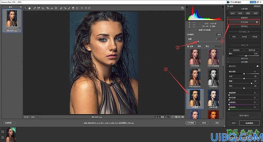The image size is (263, 142).
Task: Open Camera Raw preferences from toolbar
Action: 82,8
